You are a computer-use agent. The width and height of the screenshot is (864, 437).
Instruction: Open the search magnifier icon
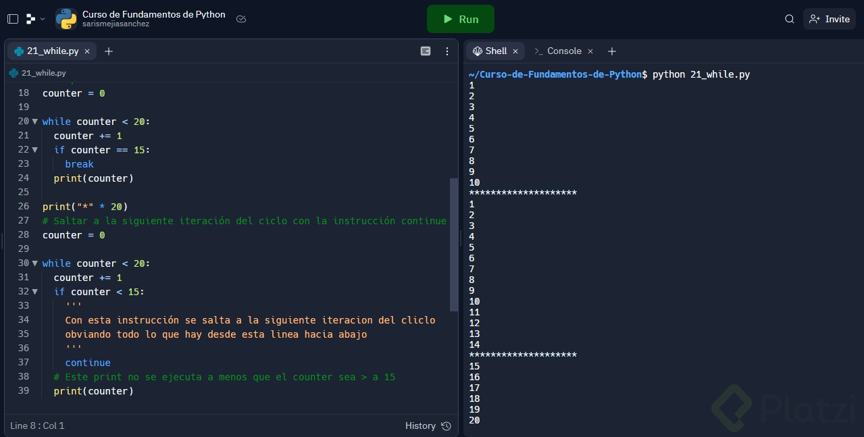[789, 19]
